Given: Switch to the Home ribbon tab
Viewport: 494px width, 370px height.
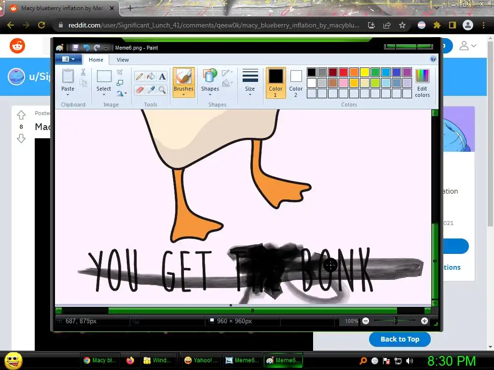Looking at the screenshot, I should [96, 59].
